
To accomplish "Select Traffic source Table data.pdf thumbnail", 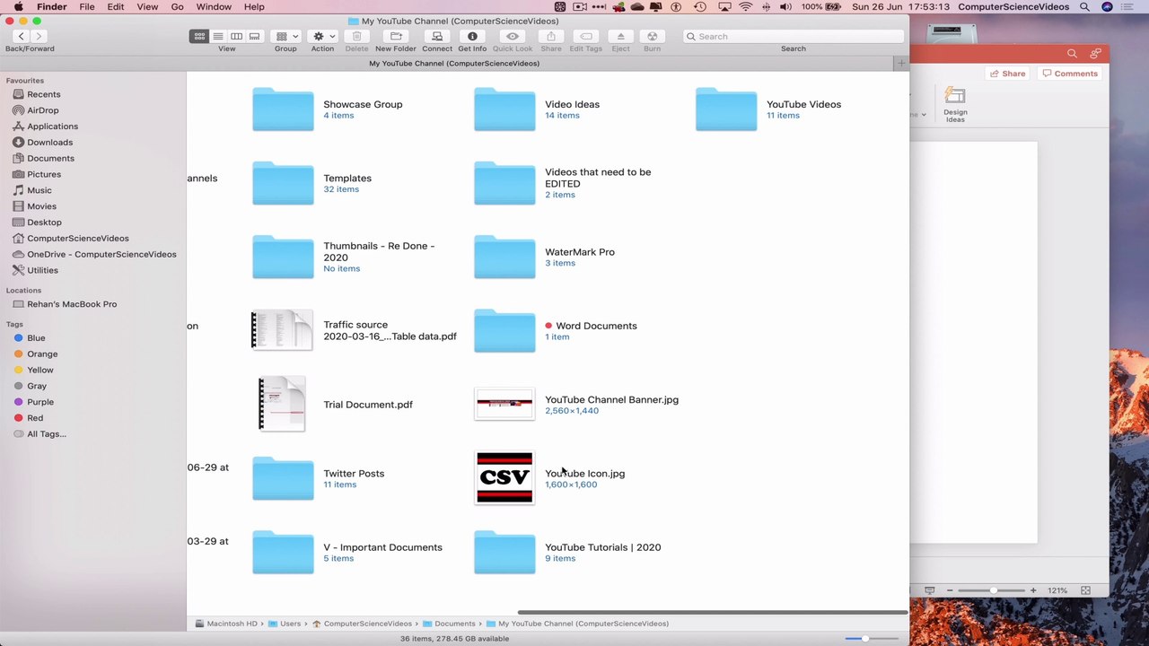I will tap(282, 330).
